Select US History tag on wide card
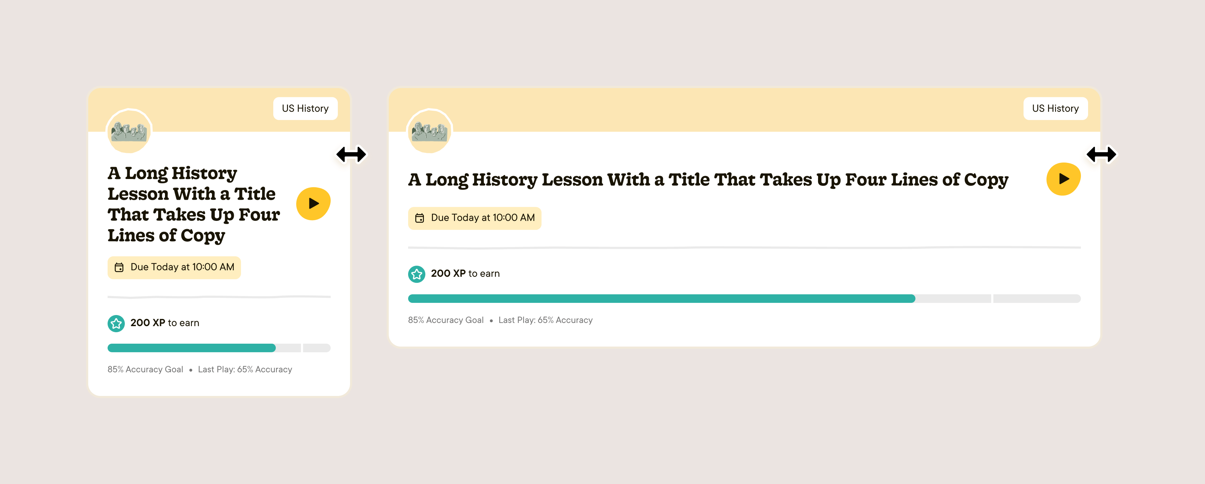Viewport: 1205px width, 484px height. [x=1055, y=108]
